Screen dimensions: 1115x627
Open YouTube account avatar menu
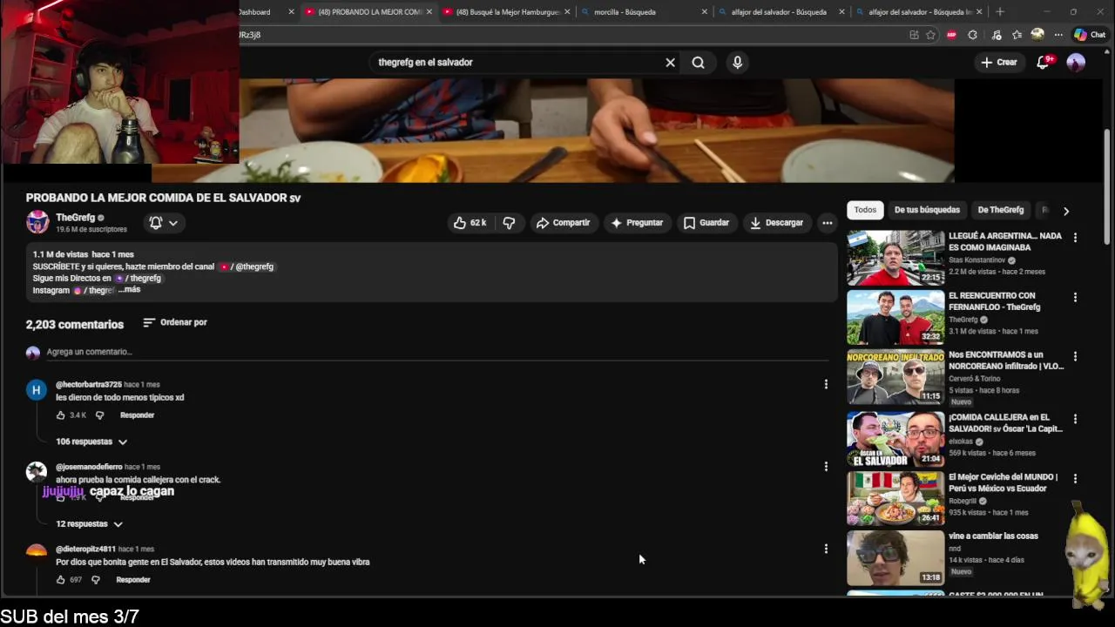(x=1076, y=62)
